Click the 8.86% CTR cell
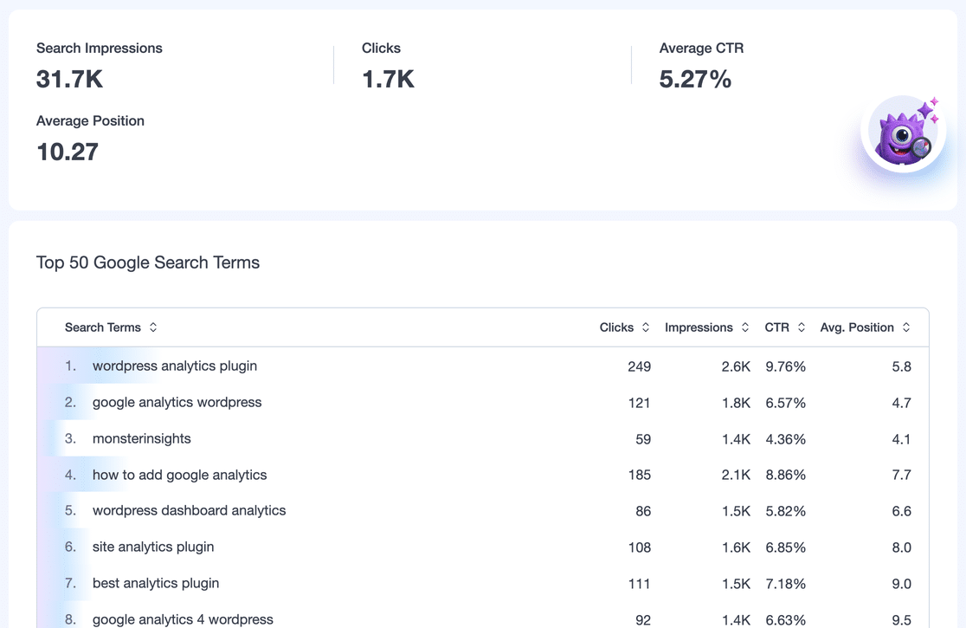Screen dimensions: 966x628 785,476
